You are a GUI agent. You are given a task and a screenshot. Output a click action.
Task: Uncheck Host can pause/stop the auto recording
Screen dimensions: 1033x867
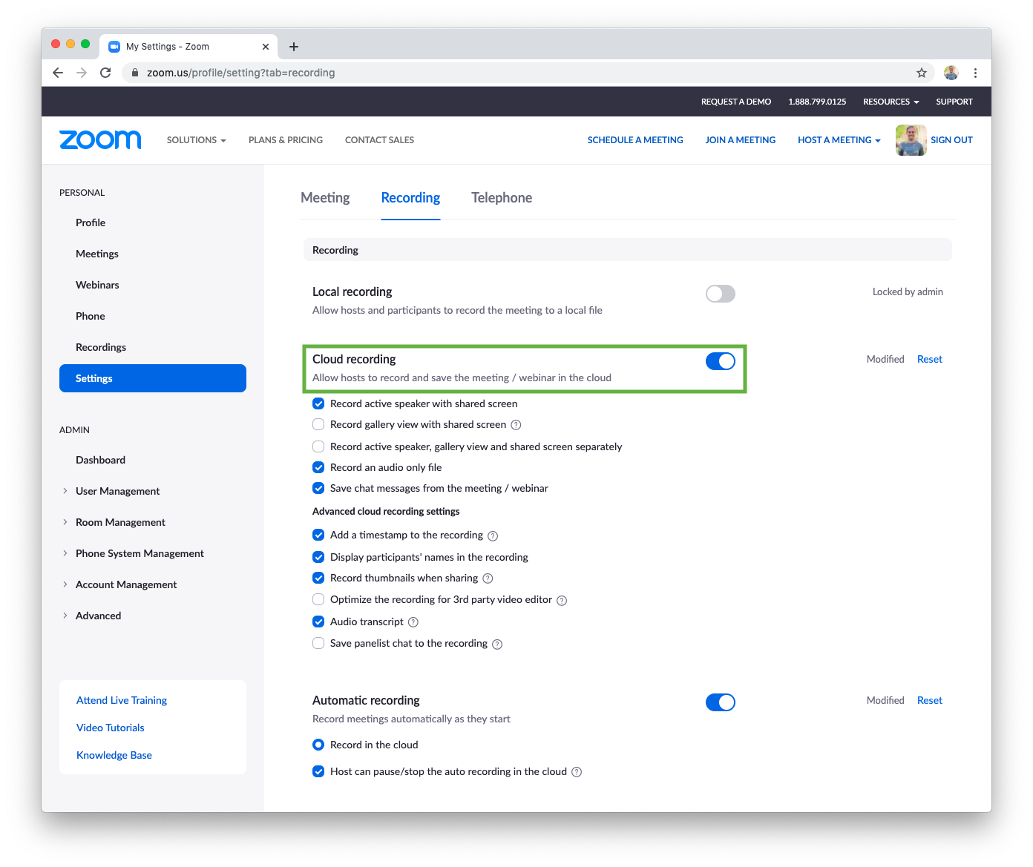point(318,771)
